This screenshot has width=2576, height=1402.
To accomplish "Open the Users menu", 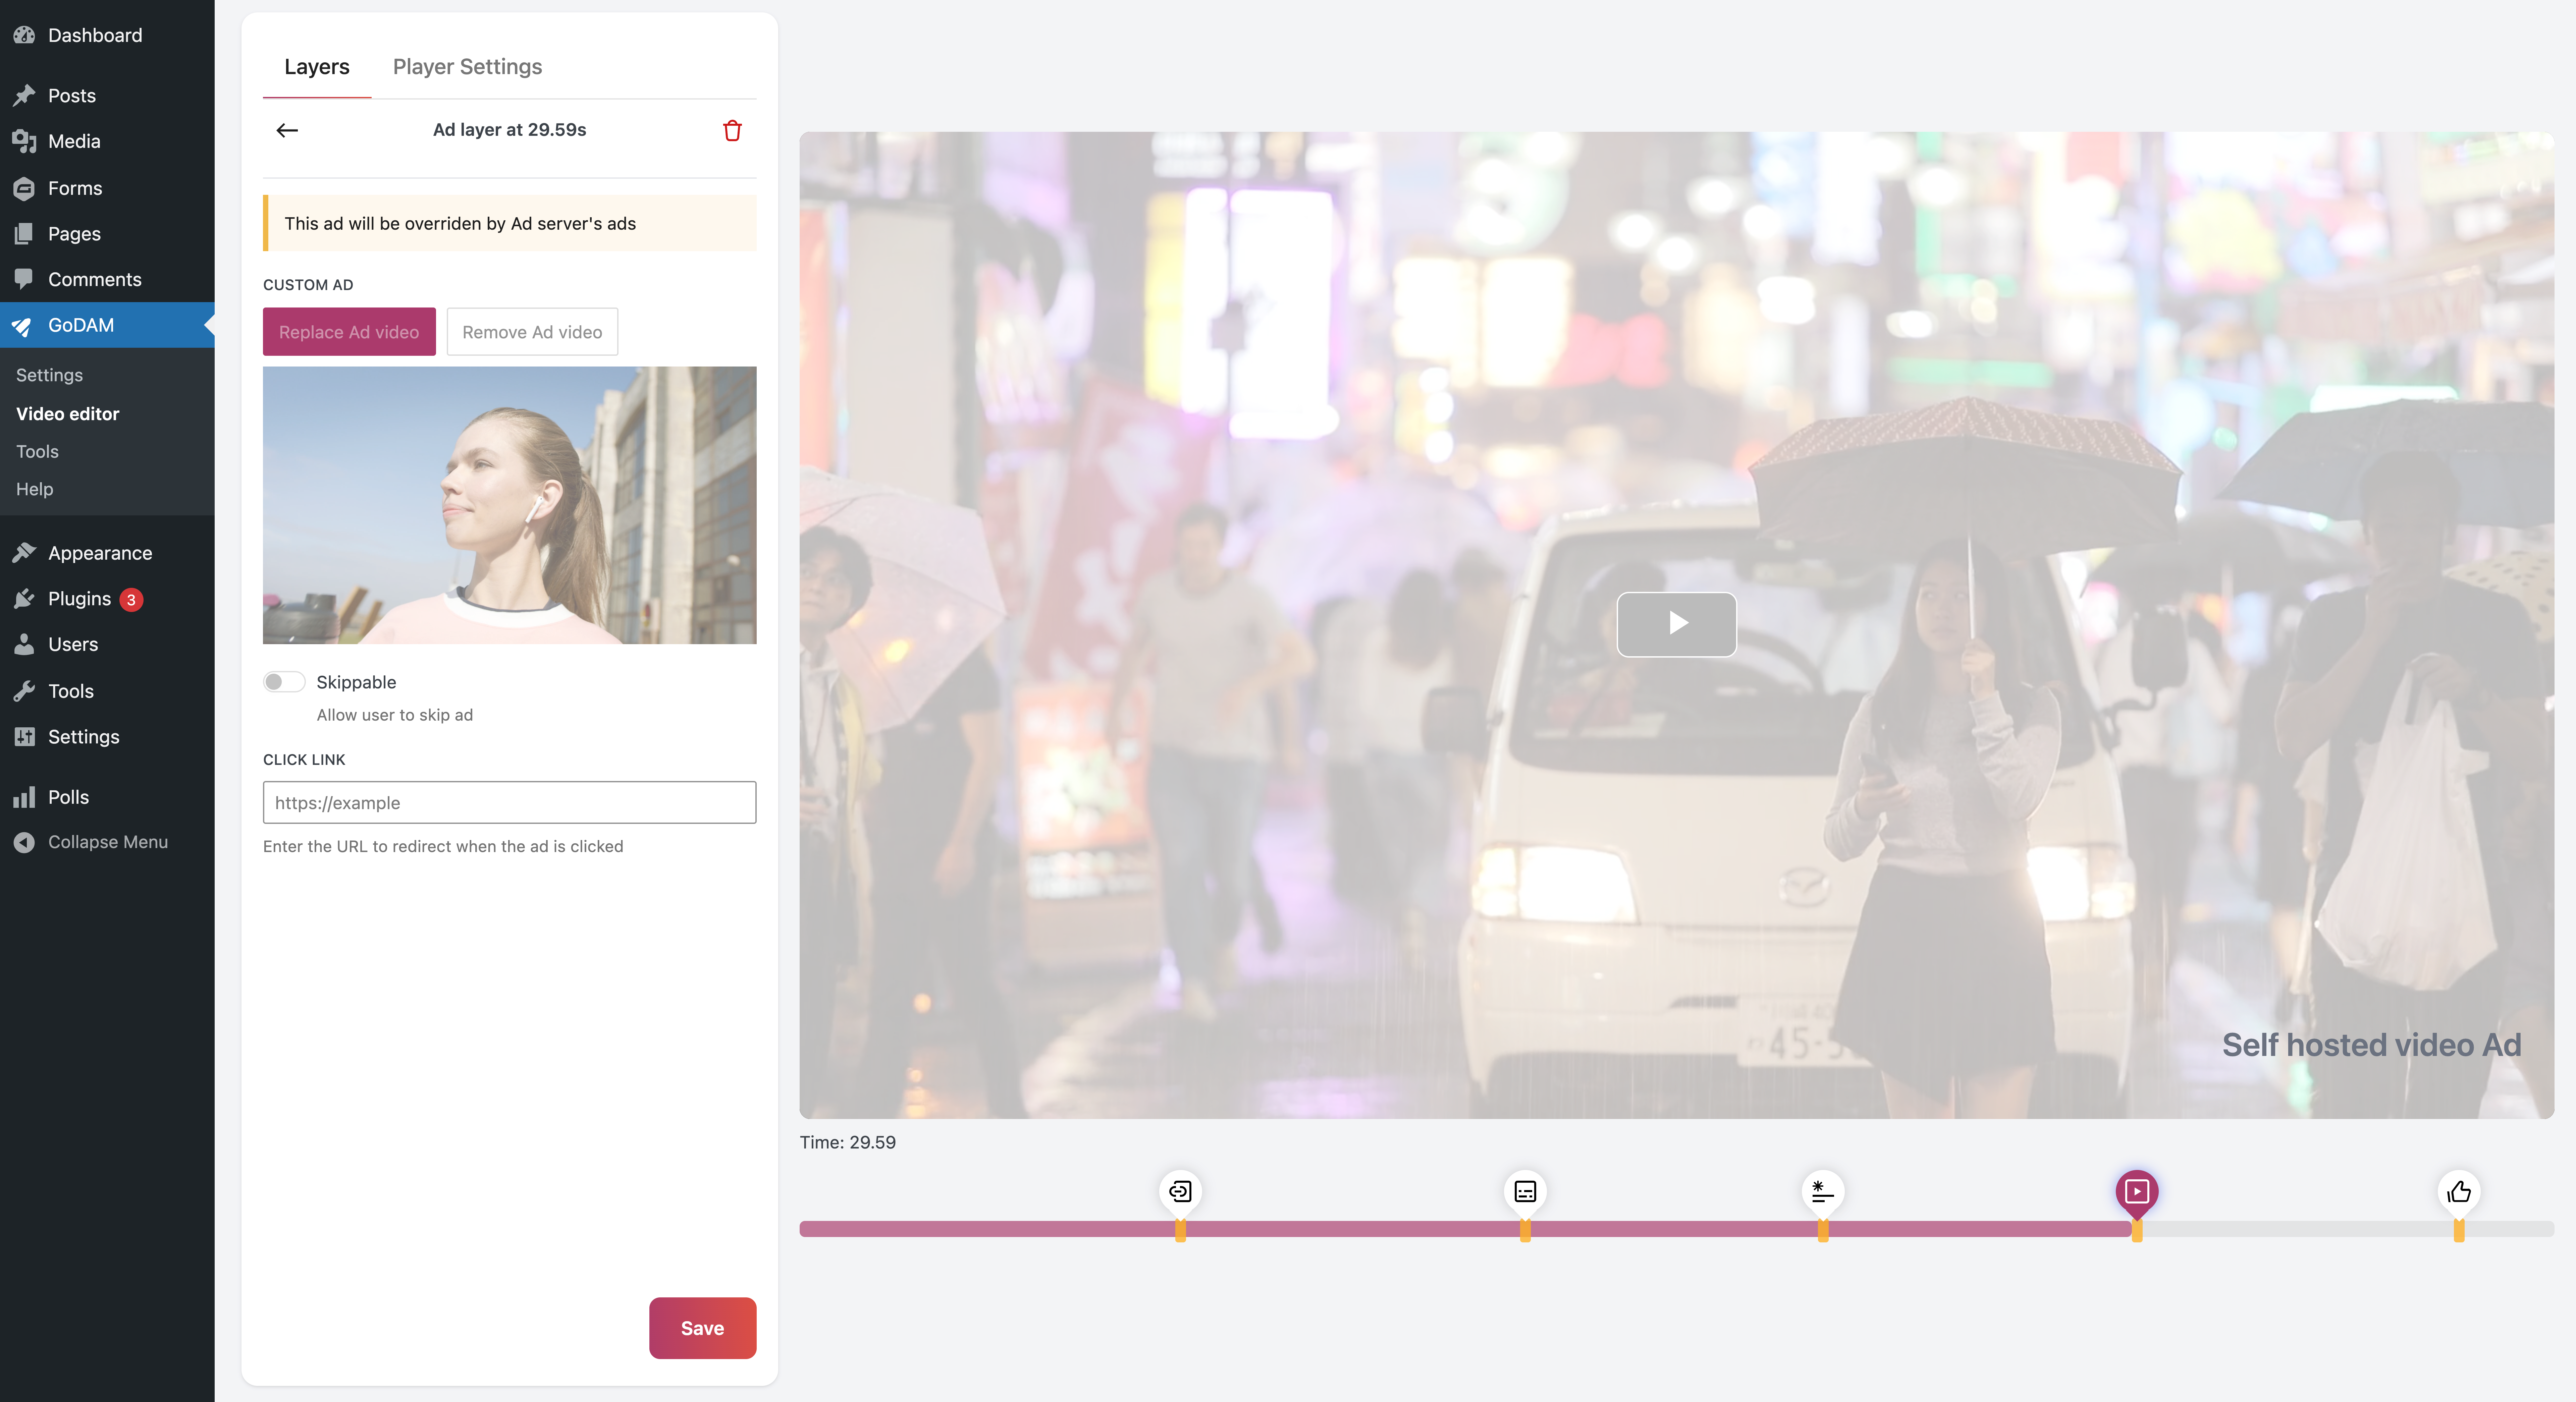I will coord(107,644).
